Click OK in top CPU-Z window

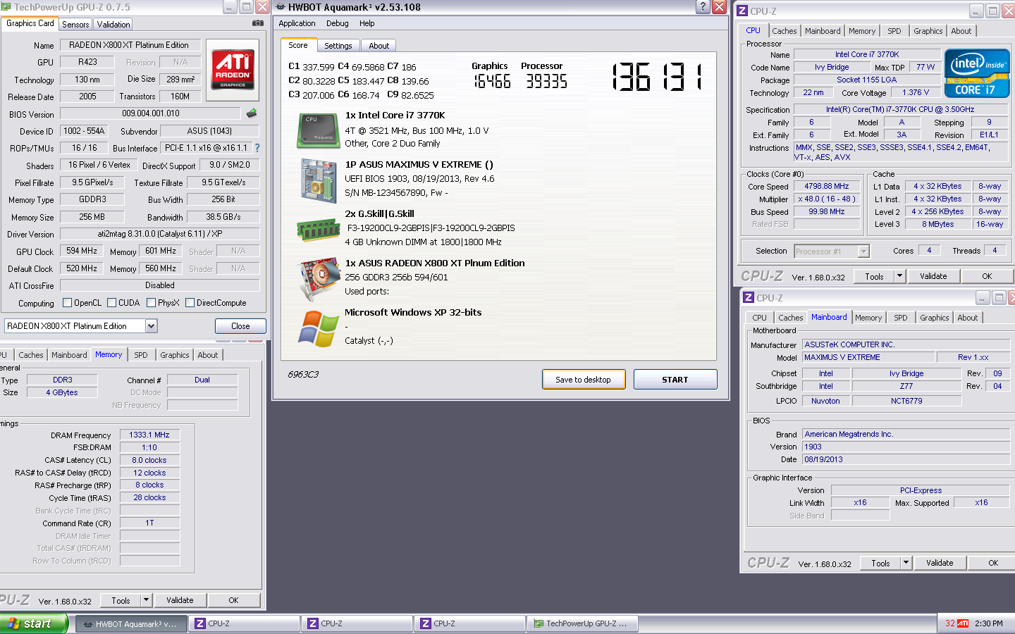click(987, 276)
